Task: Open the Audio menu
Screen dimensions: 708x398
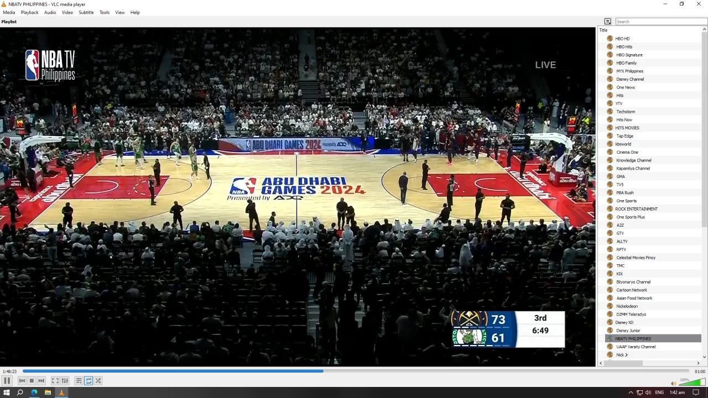Action: point(50,12)
